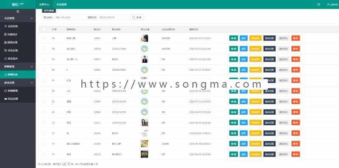Tick the checkbox for group ID 10125 row

(44, 133)
